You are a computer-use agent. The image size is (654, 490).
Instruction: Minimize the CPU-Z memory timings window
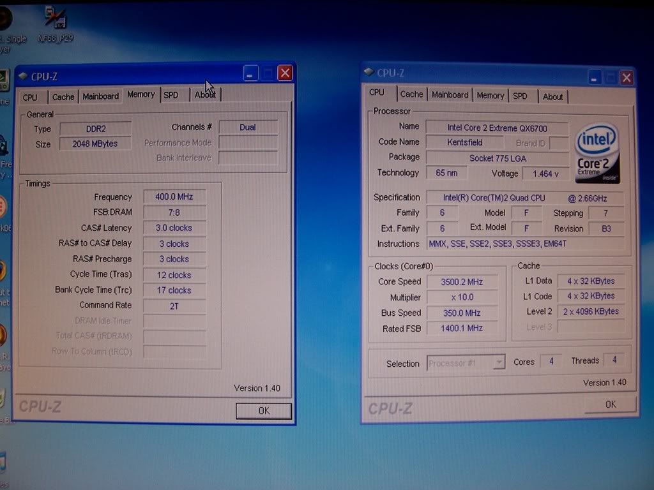click(x=250, y=73)
